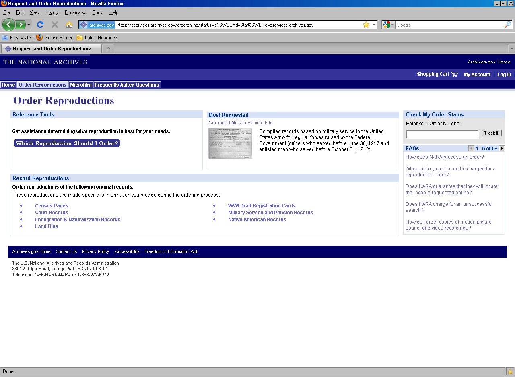Open the location bar history dropdown
Viewport: 515px width, 377px height.
coord(374,25)
